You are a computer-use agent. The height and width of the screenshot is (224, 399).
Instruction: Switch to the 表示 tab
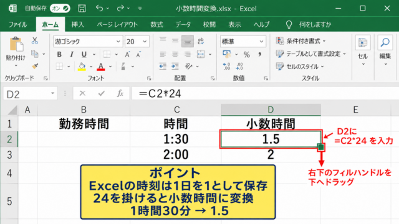click(x=234, y=25)
